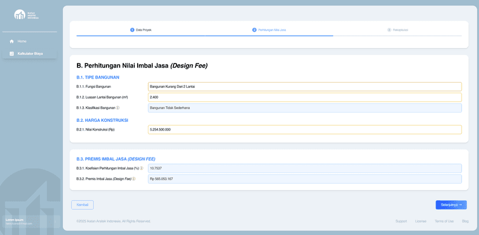
Task: Open Kalkulator Biaya in the sidebar
Action: (30, 54)
